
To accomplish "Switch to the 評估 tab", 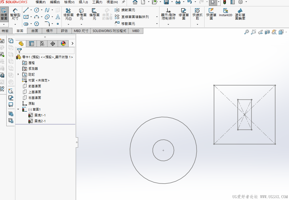I will click(64, 31).
